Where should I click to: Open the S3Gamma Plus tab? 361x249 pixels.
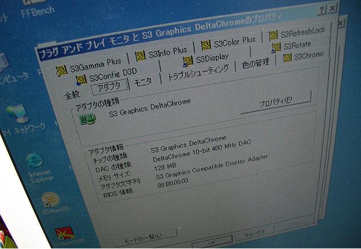tap(89, 66)
